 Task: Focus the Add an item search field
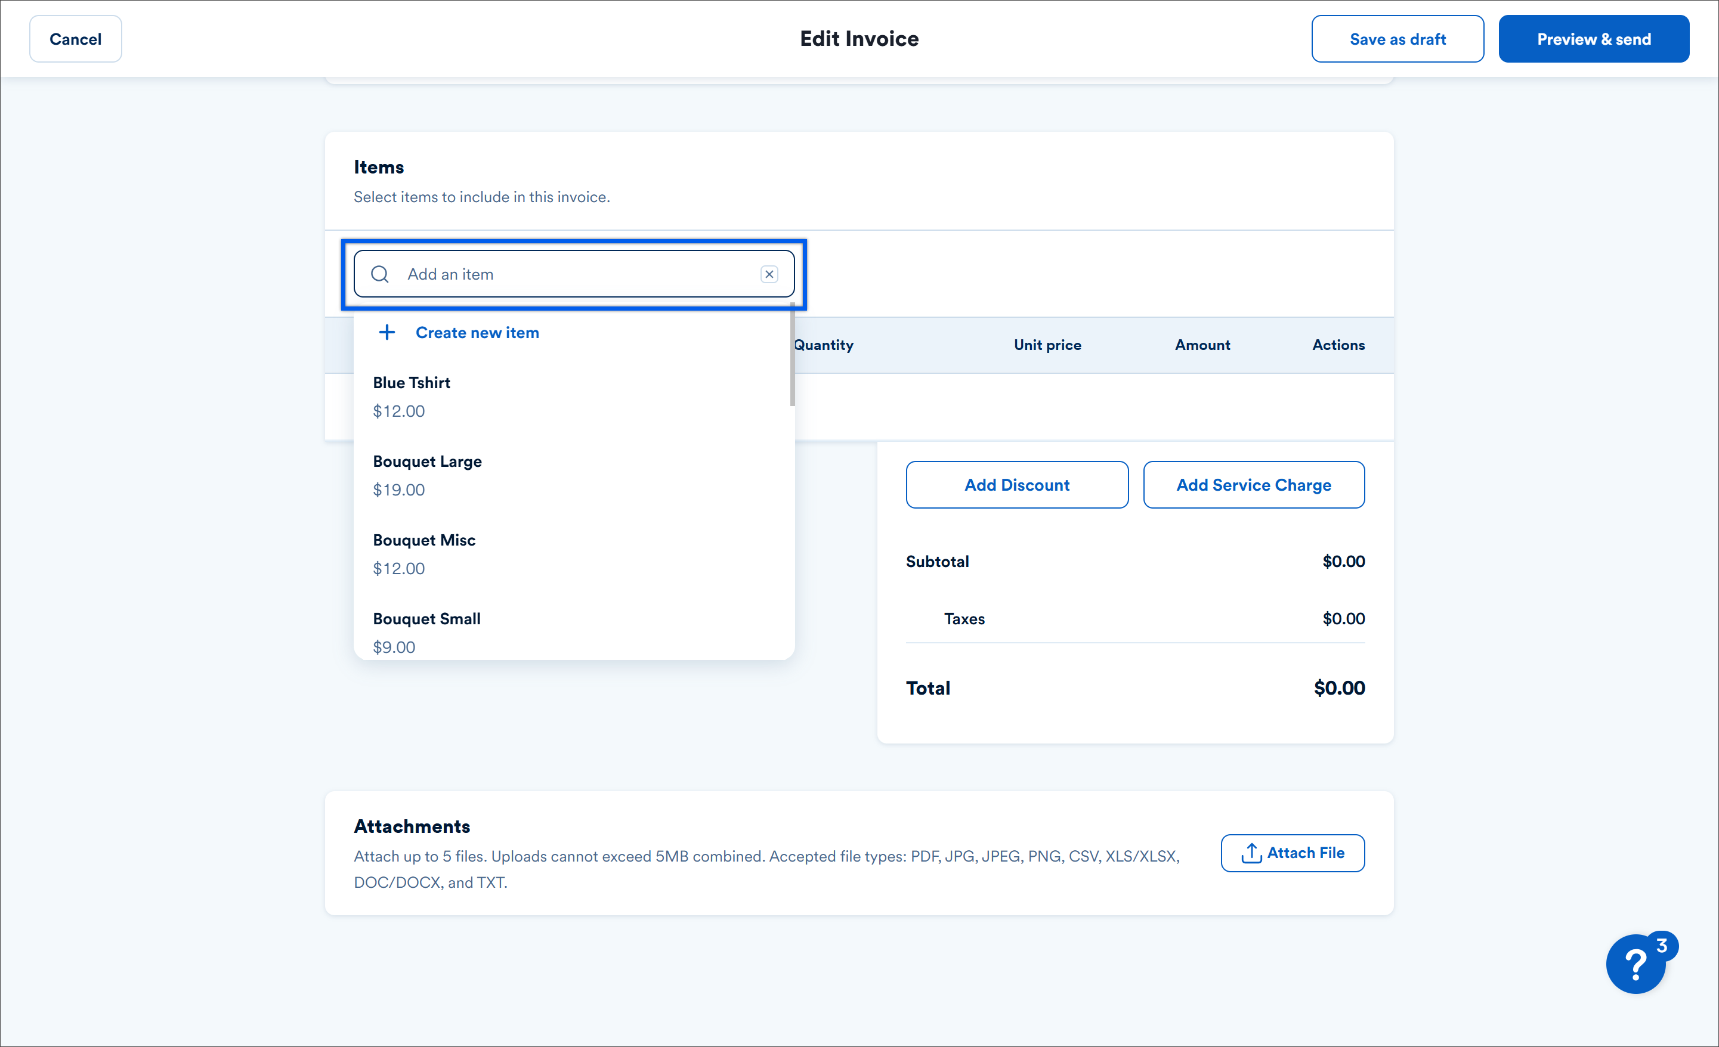pos(573,274)
